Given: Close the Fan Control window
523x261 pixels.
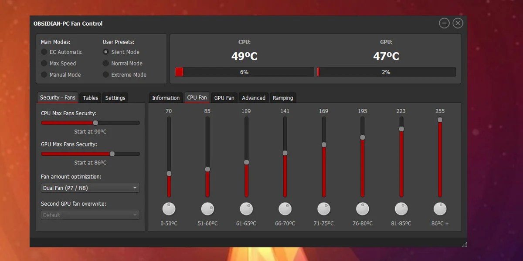Looking at the screenshot, I should click(x=458, y=23).
